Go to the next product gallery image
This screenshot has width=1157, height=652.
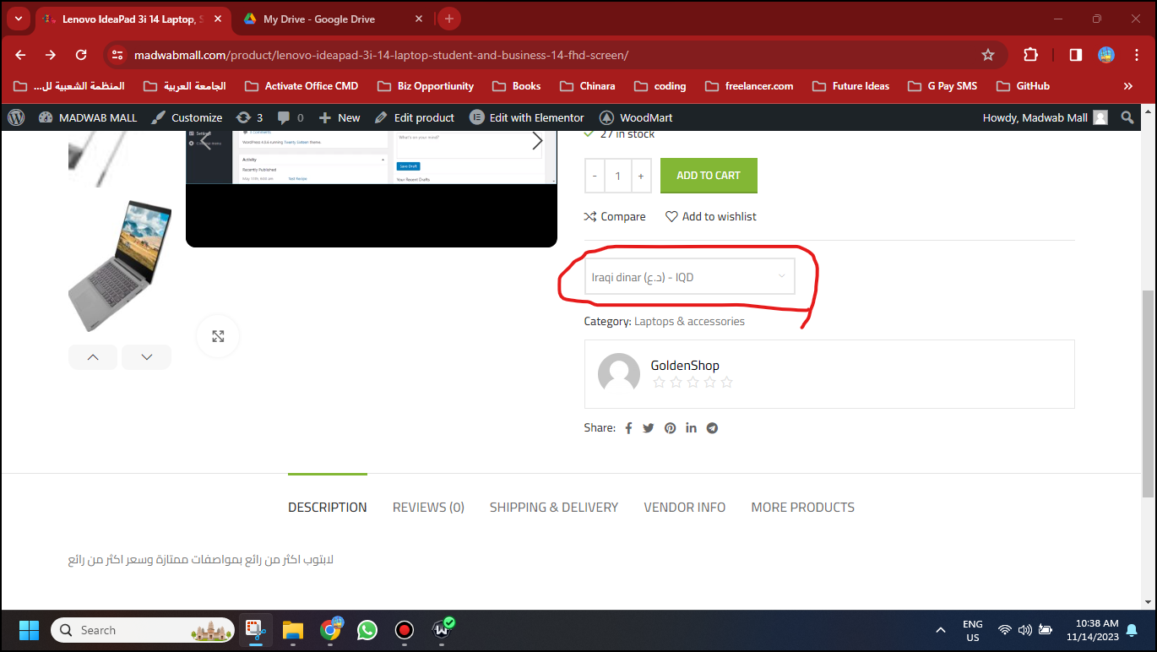tap(537, 142)
